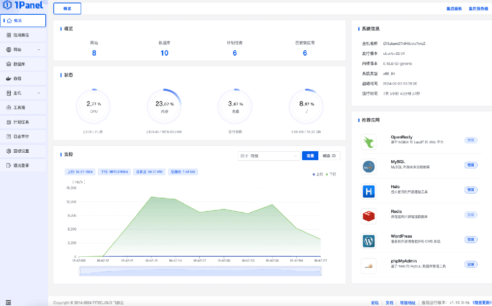Click the 总接收 total received tag
Image resolution: width=492 pixels, height=306 pixels.
click(183, 172)
